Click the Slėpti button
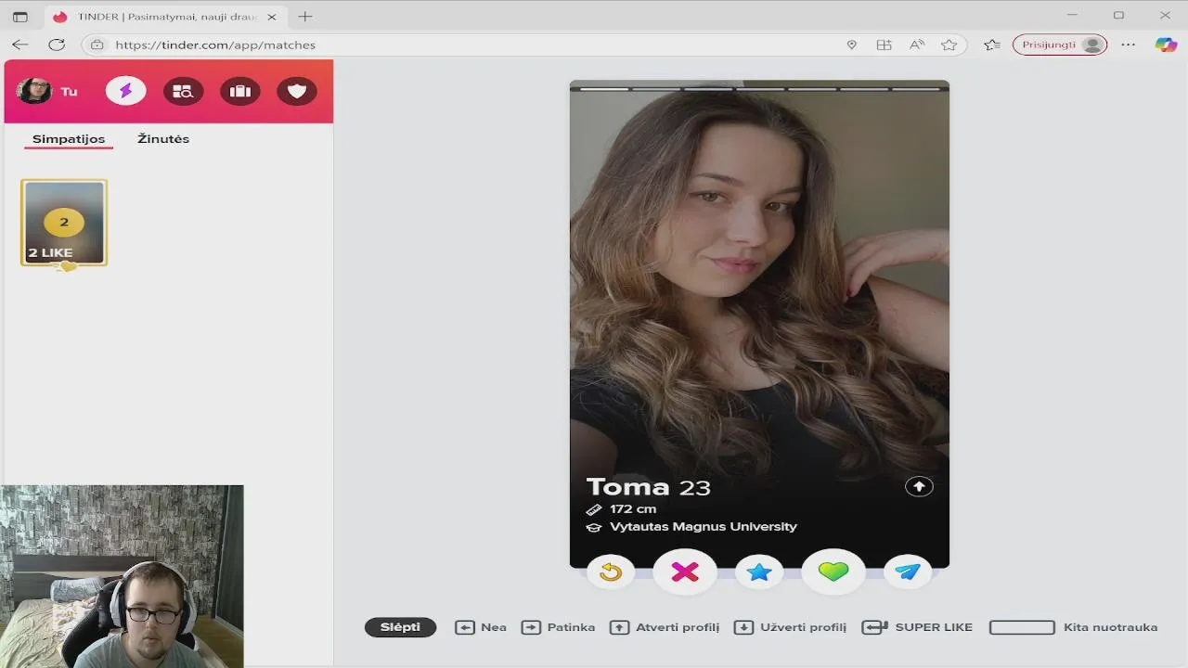 pos(400,627)
